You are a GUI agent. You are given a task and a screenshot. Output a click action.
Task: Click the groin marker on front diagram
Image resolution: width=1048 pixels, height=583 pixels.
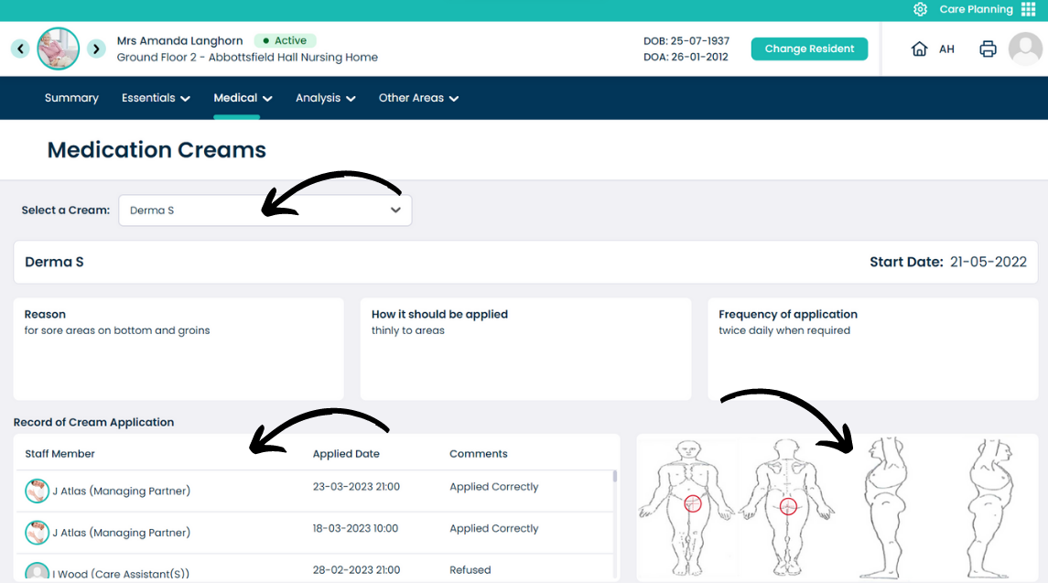[x=693, y=503]
